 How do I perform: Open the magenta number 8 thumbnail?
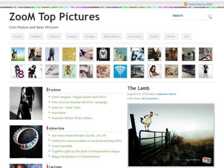pyautogui.click(x=18, y=71)
